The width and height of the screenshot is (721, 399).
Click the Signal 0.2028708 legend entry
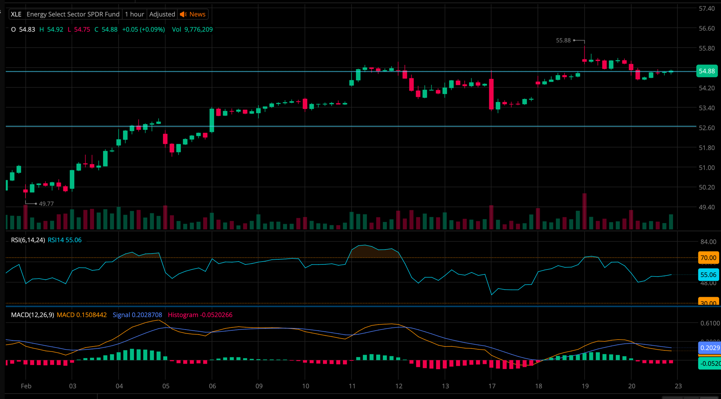[137, 315]
